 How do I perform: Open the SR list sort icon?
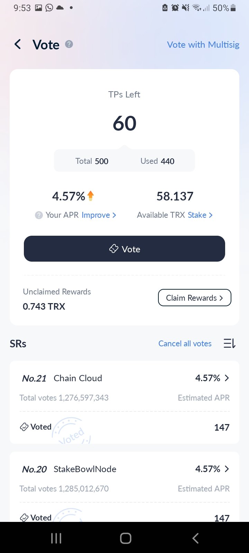click(229, 343)
